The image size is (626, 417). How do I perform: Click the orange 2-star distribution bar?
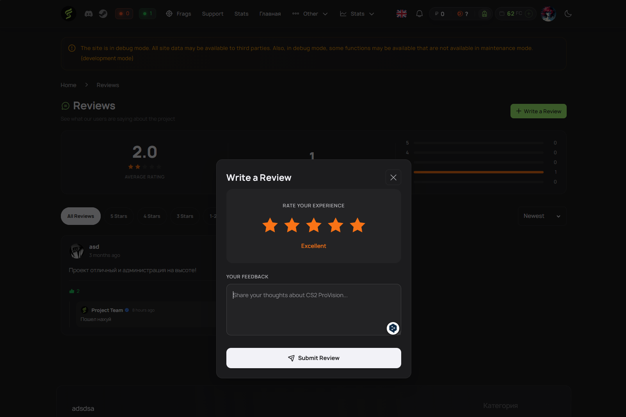pos(478,172)
